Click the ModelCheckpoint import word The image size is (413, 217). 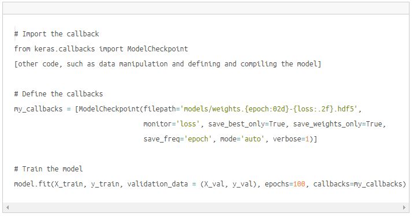pos(158,49)
